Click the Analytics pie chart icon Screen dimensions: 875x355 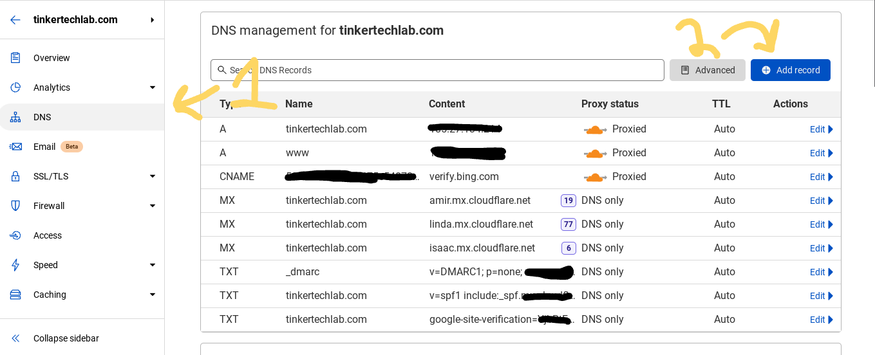tap(15, 87)
